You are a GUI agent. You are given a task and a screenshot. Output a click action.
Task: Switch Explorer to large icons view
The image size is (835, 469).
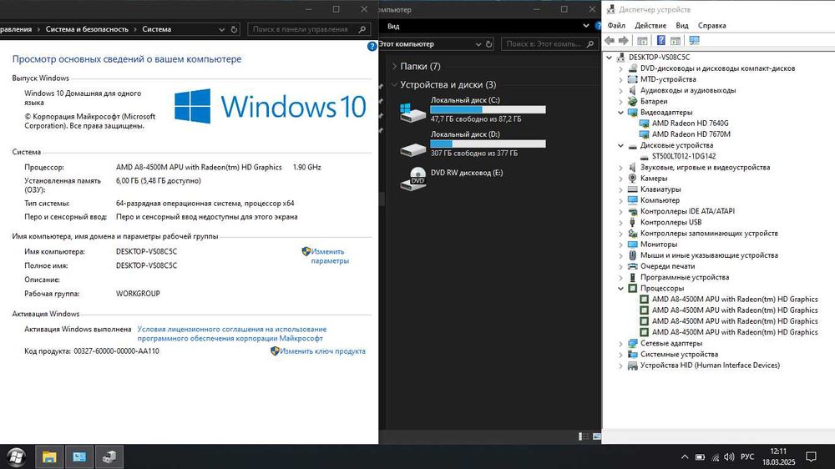(597, 436)
